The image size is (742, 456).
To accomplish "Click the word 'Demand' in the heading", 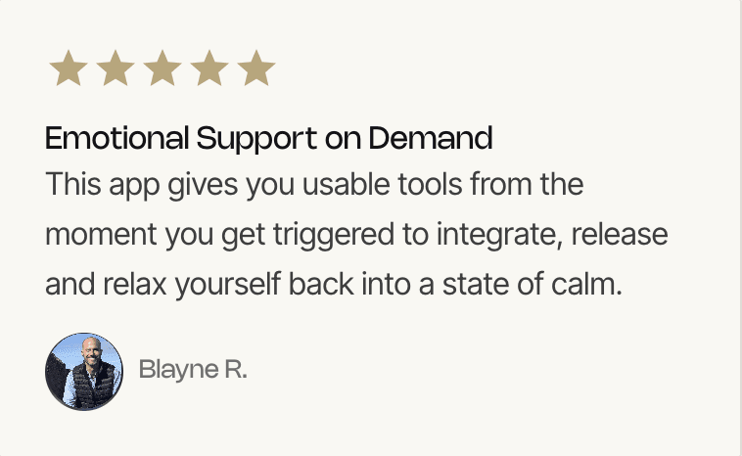I will pos(431,138).
